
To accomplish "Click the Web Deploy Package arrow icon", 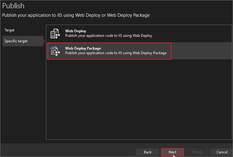I will [55, 51].
